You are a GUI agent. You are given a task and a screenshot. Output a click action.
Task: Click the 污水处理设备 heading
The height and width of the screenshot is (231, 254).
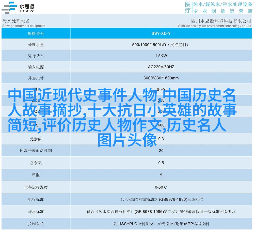coord(16,21)
